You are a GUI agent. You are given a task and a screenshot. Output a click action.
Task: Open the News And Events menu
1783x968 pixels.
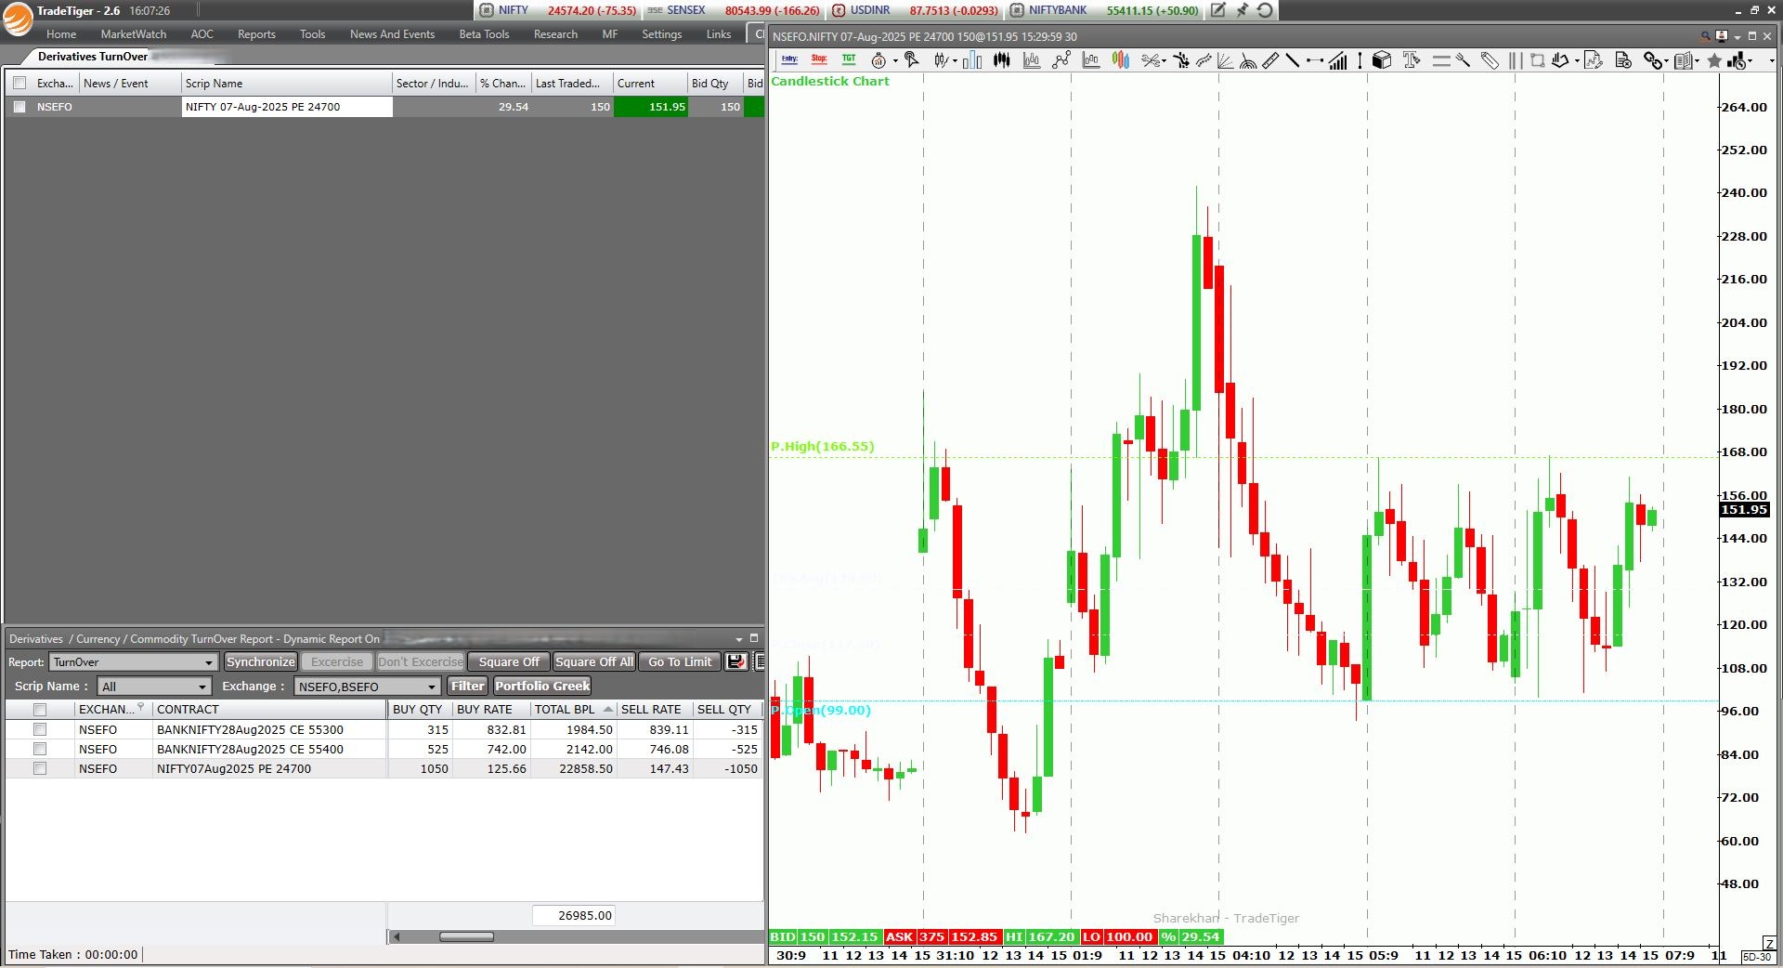click(392, 34)
